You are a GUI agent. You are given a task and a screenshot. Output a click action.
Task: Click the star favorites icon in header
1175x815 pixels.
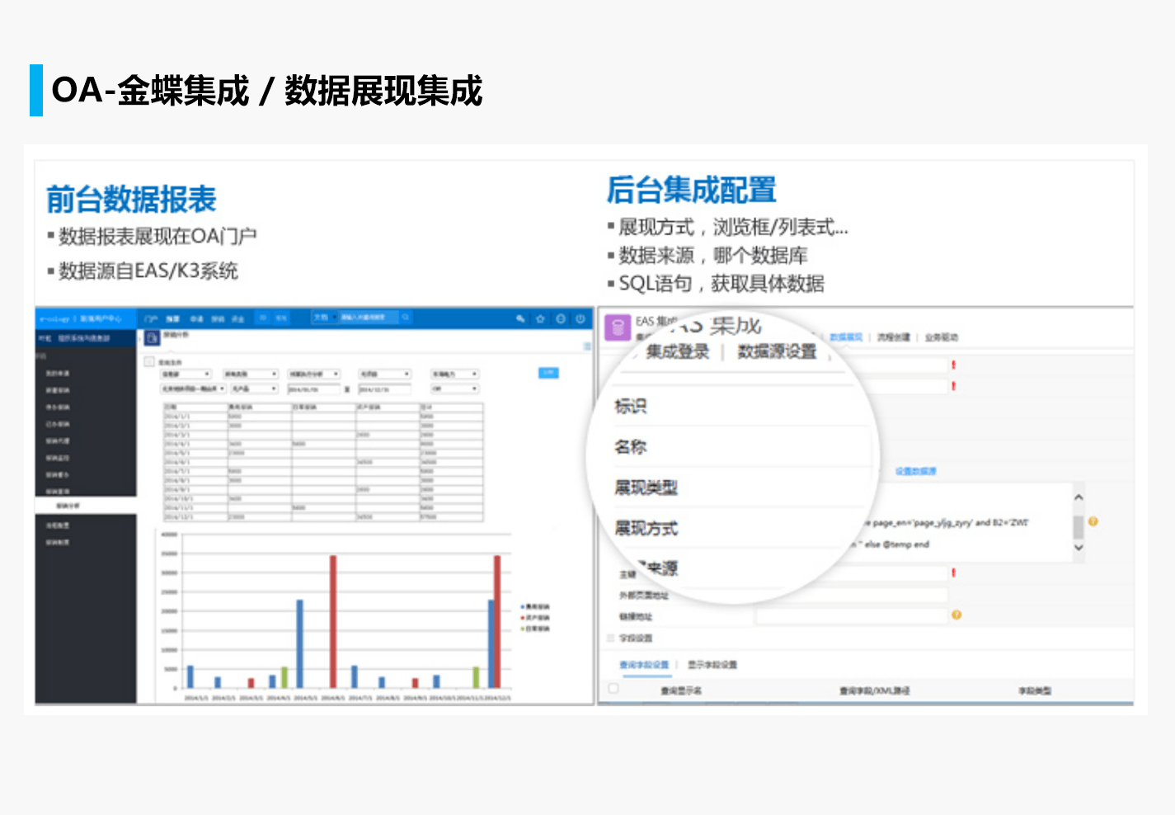[540, 318]
